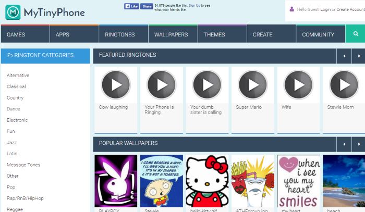
Task: Click the Create Account link
Action: point(350,9)
